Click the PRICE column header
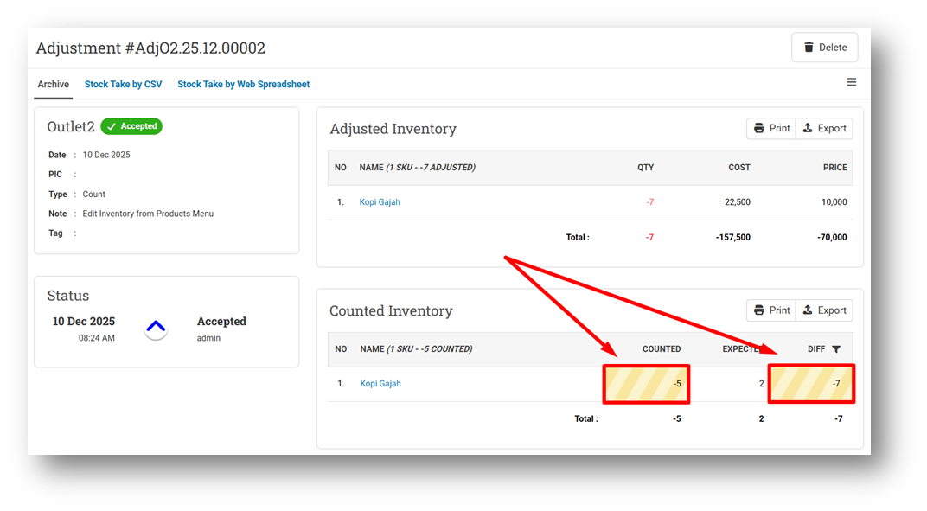Screen dimensions: 927x511 (x=834, y=168)
